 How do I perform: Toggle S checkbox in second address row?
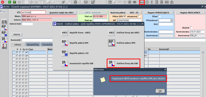coord(20,56)
